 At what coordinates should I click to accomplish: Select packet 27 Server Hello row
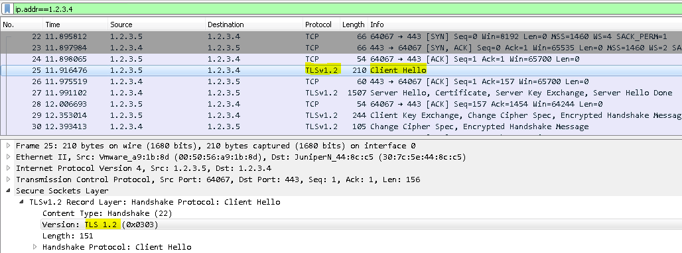pyautogui.click(x=341, y=93)
